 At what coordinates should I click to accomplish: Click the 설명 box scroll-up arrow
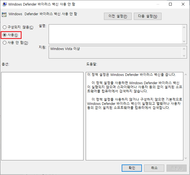pos(184,27)
